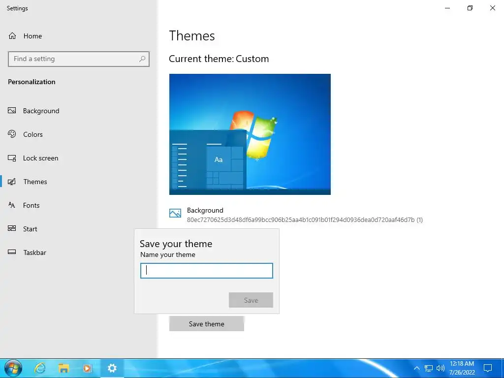Click the Current theme: Custom text

coord(219,59)
